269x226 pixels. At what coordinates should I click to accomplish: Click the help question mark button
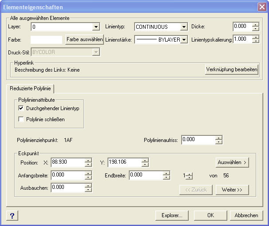coord(12,215)
